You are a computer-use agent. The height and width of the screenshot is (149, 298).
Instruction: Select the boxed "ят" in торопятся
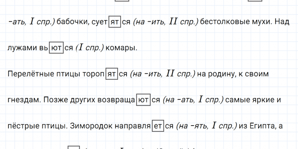(112, 74)
